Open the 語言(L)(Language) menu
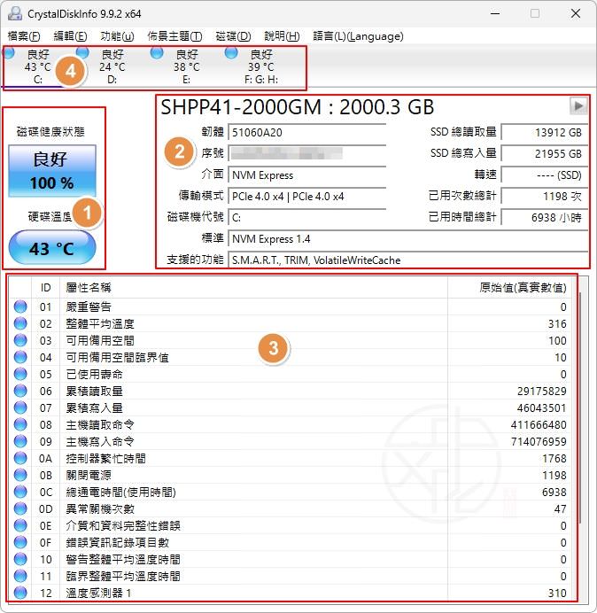Image resolution: width=597 pixels, height=613 pixels. coord(358,36)
